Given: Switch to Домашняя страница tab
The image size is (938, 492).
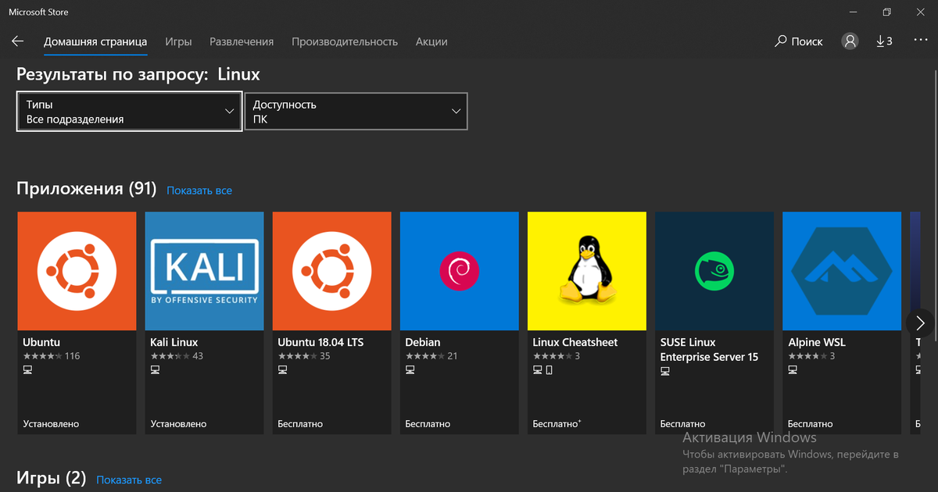Looking at the screenshot, I should (95, 41).
